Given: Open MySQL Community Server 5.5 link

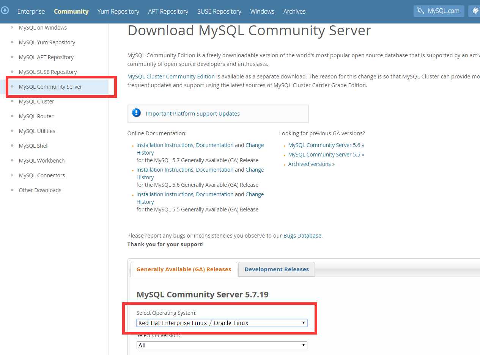Looking at the screenshot, I should [x=326, y=155].
